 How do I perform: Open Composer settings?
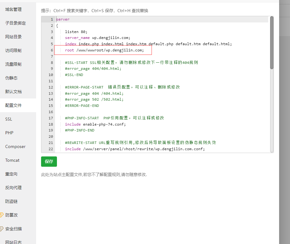pos(15,146)
